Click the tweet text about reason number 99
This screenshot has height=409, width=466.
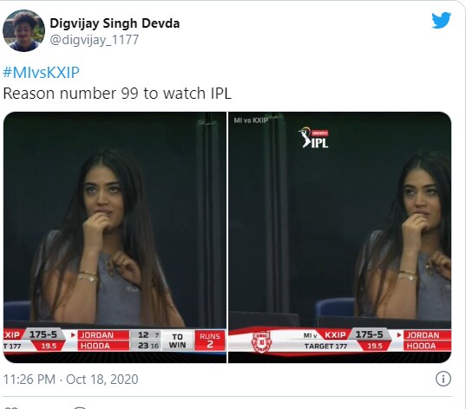coord(117,94)
